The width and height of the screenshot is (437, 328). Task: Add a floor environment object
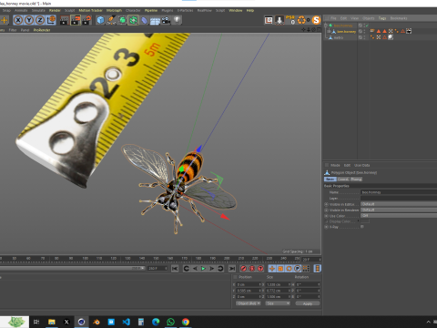pos(155,20)
